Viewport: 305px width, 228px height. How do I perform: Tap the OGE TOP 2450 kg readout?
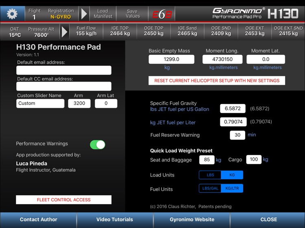pos(154,31)
